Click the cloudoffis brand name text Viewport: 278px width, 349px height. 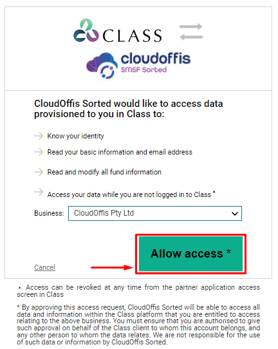pyautogui.click(x=156, y=59)
